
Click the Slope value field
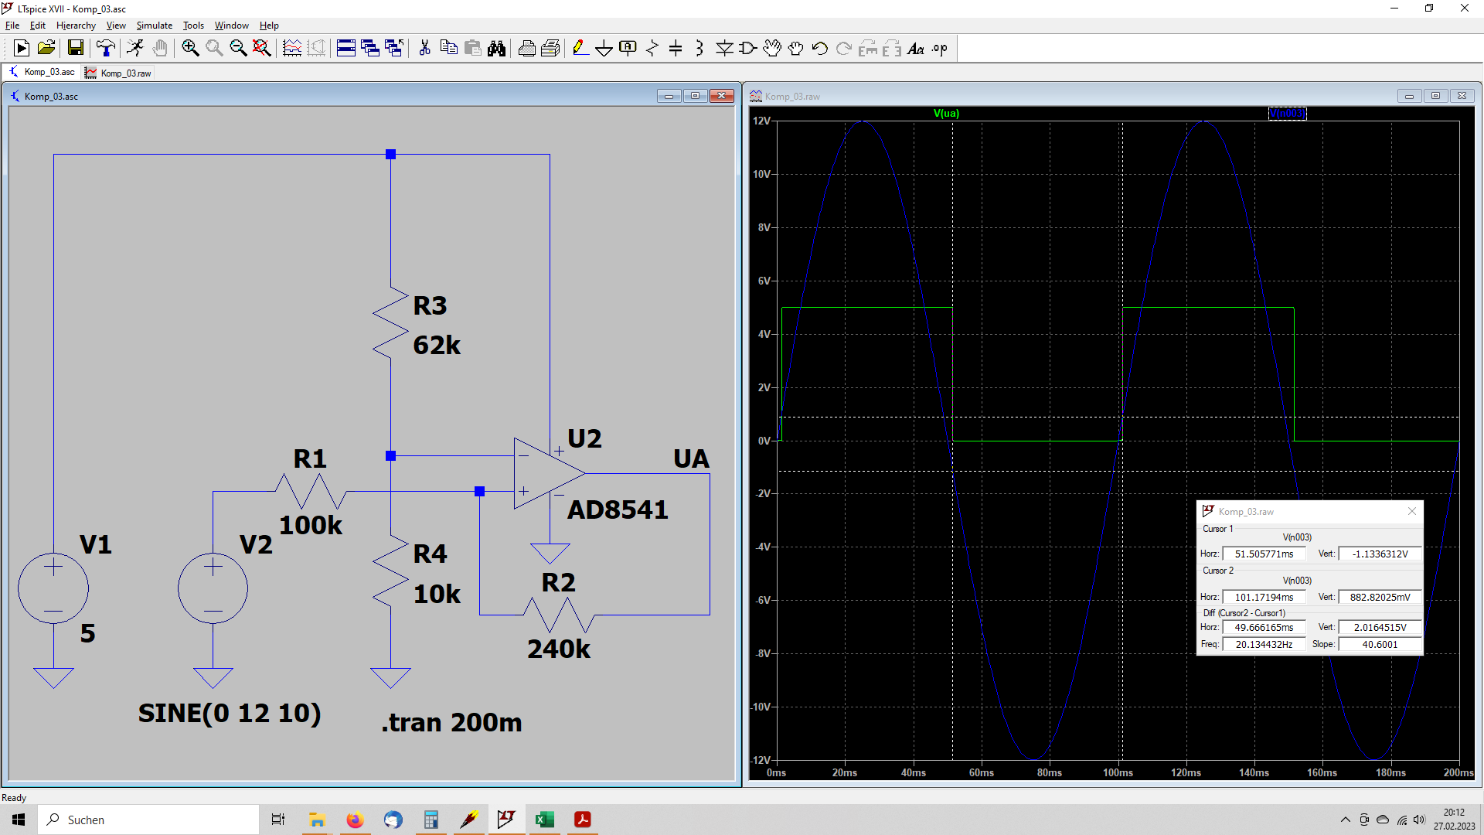(1380, 644)
